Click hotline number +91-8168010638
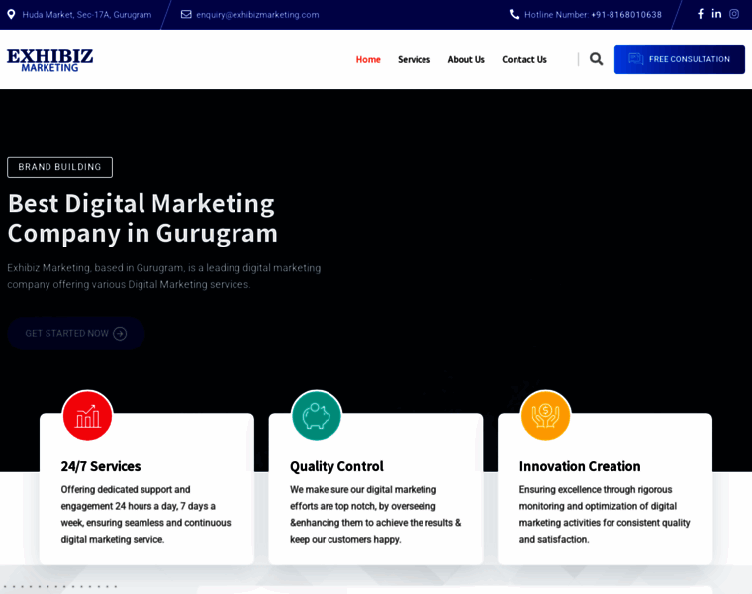Screen dimensions: 752x594 pyautogui.click(x=626, y=15)
